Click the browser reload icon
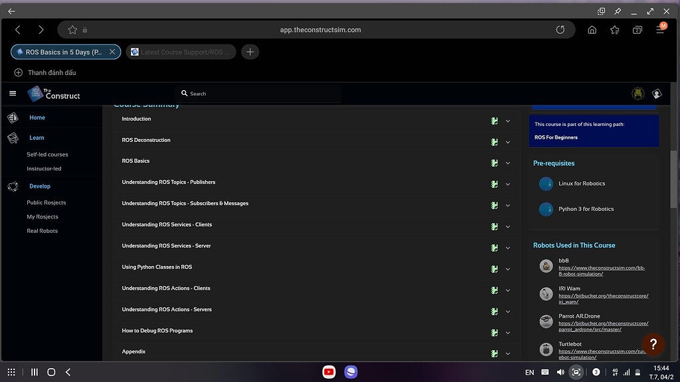 tap(560, 30)
